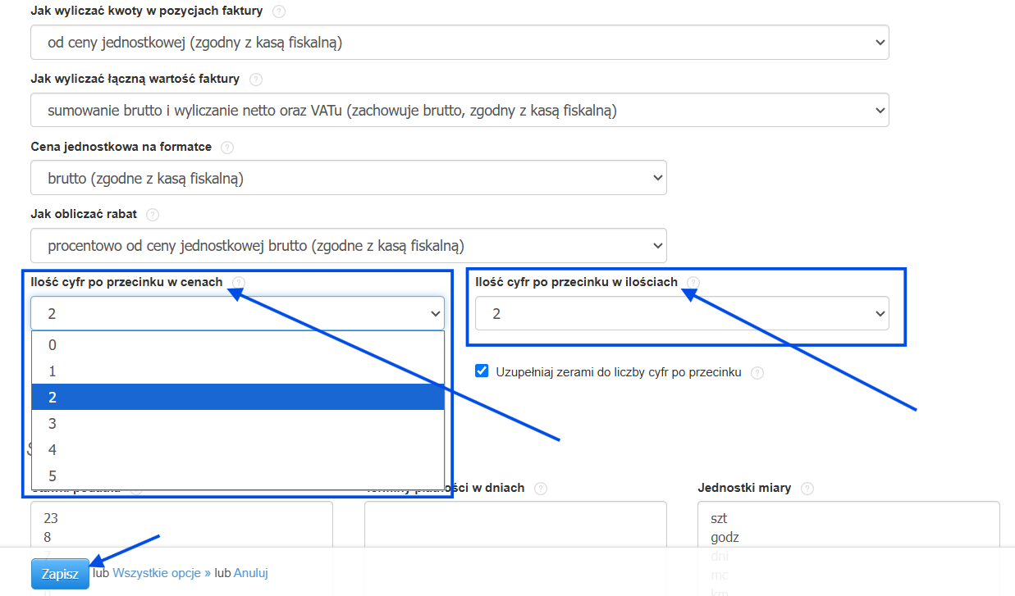Click help icon beside 'Jak obliczać rabat'
Screen dimensions: 1015x596
[x=153, y=215]
